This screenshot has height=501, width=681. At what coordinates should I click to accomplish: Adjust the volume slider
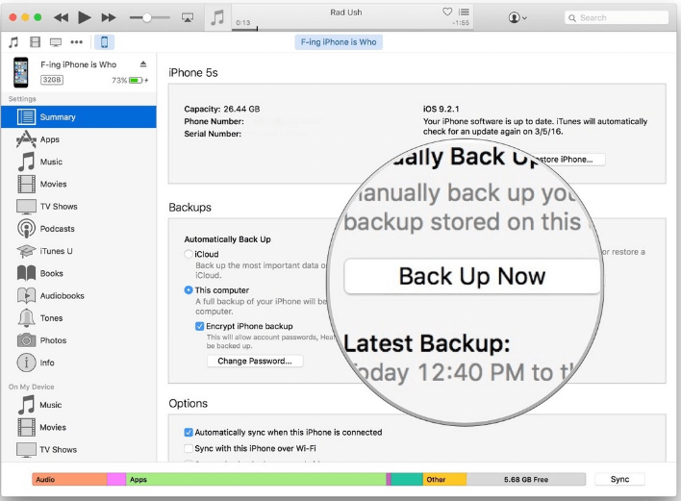pyautogui.click(x=147, y=17)
